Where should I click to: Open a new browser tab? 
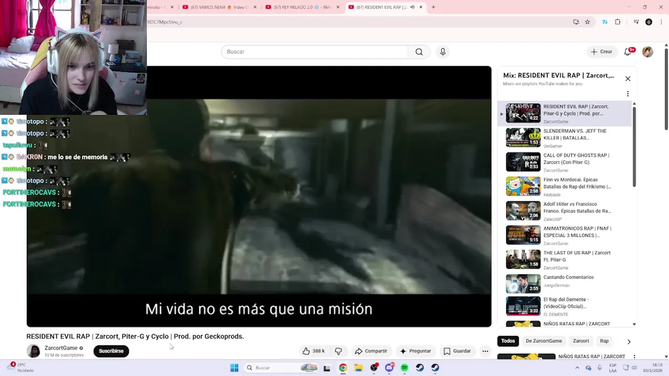coord(433,7)
